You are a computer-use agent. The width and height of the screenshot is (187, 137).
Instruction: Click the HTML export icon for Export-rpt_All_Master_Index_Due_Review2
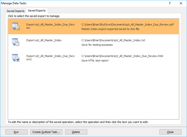coord(16,58)
